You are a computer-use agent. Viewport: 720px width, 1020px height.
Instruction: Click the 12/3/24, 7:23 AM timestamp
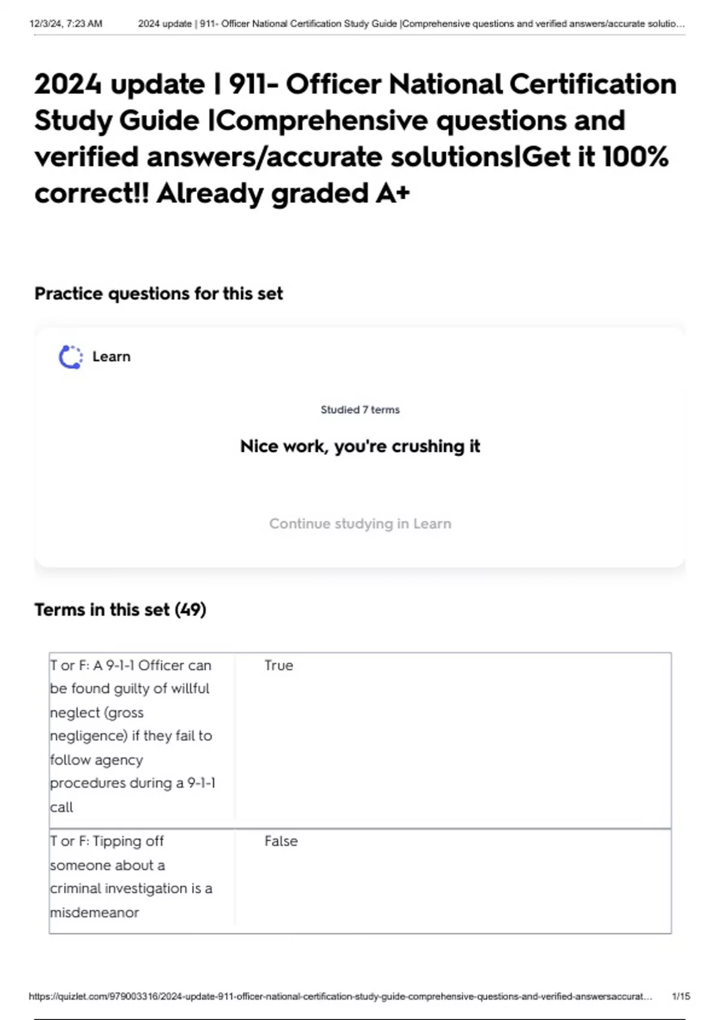coord(65,24)
